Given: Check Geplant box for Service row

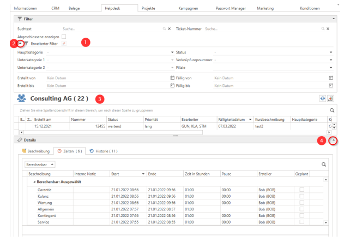Looking at the screenshot, I should click(x=302, y=222).
